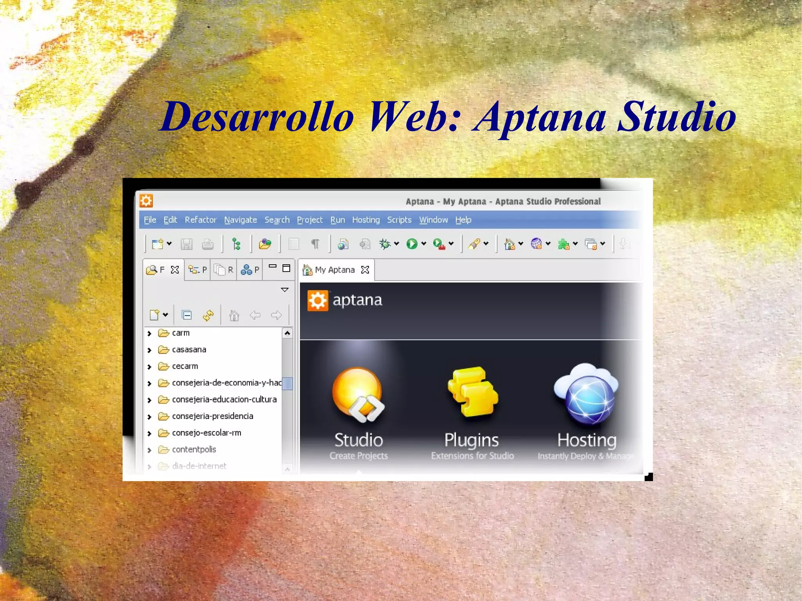Open the file view menu triangle
Screen dimensions: 802x601
tap(285, 290)
